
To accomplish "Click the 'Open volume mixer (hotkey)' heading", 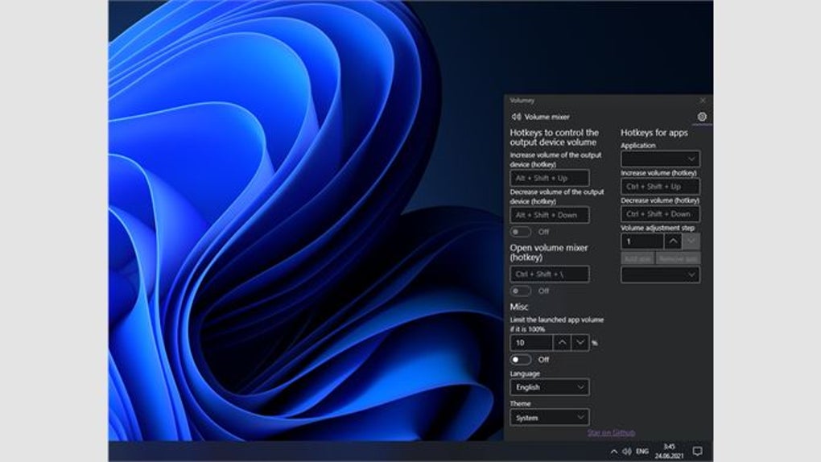I will pos(549,253).
